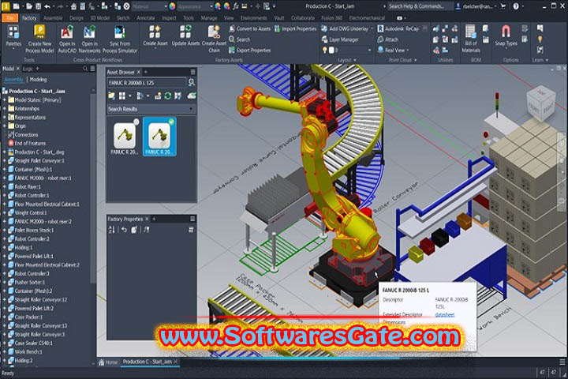Click Create New Process Model
The image size is (568, 379).
(39, 39)
